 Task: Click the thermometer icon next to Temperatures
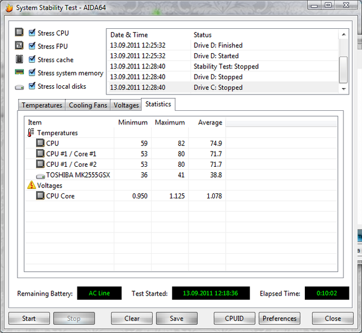click(31, 133)
